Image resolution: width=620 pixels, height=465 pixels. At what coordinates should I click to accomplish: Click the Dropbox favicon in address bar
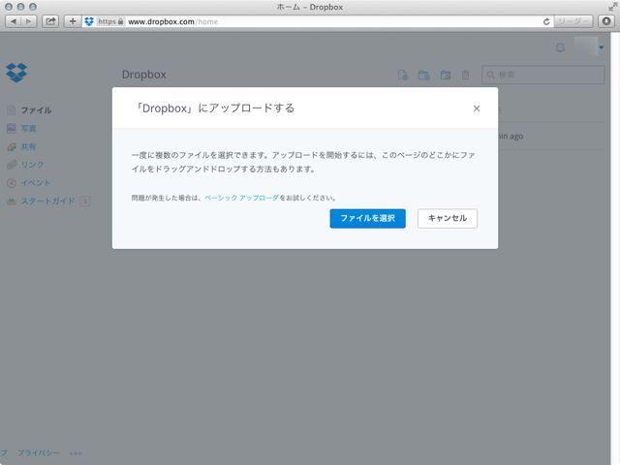click(89, 21)
